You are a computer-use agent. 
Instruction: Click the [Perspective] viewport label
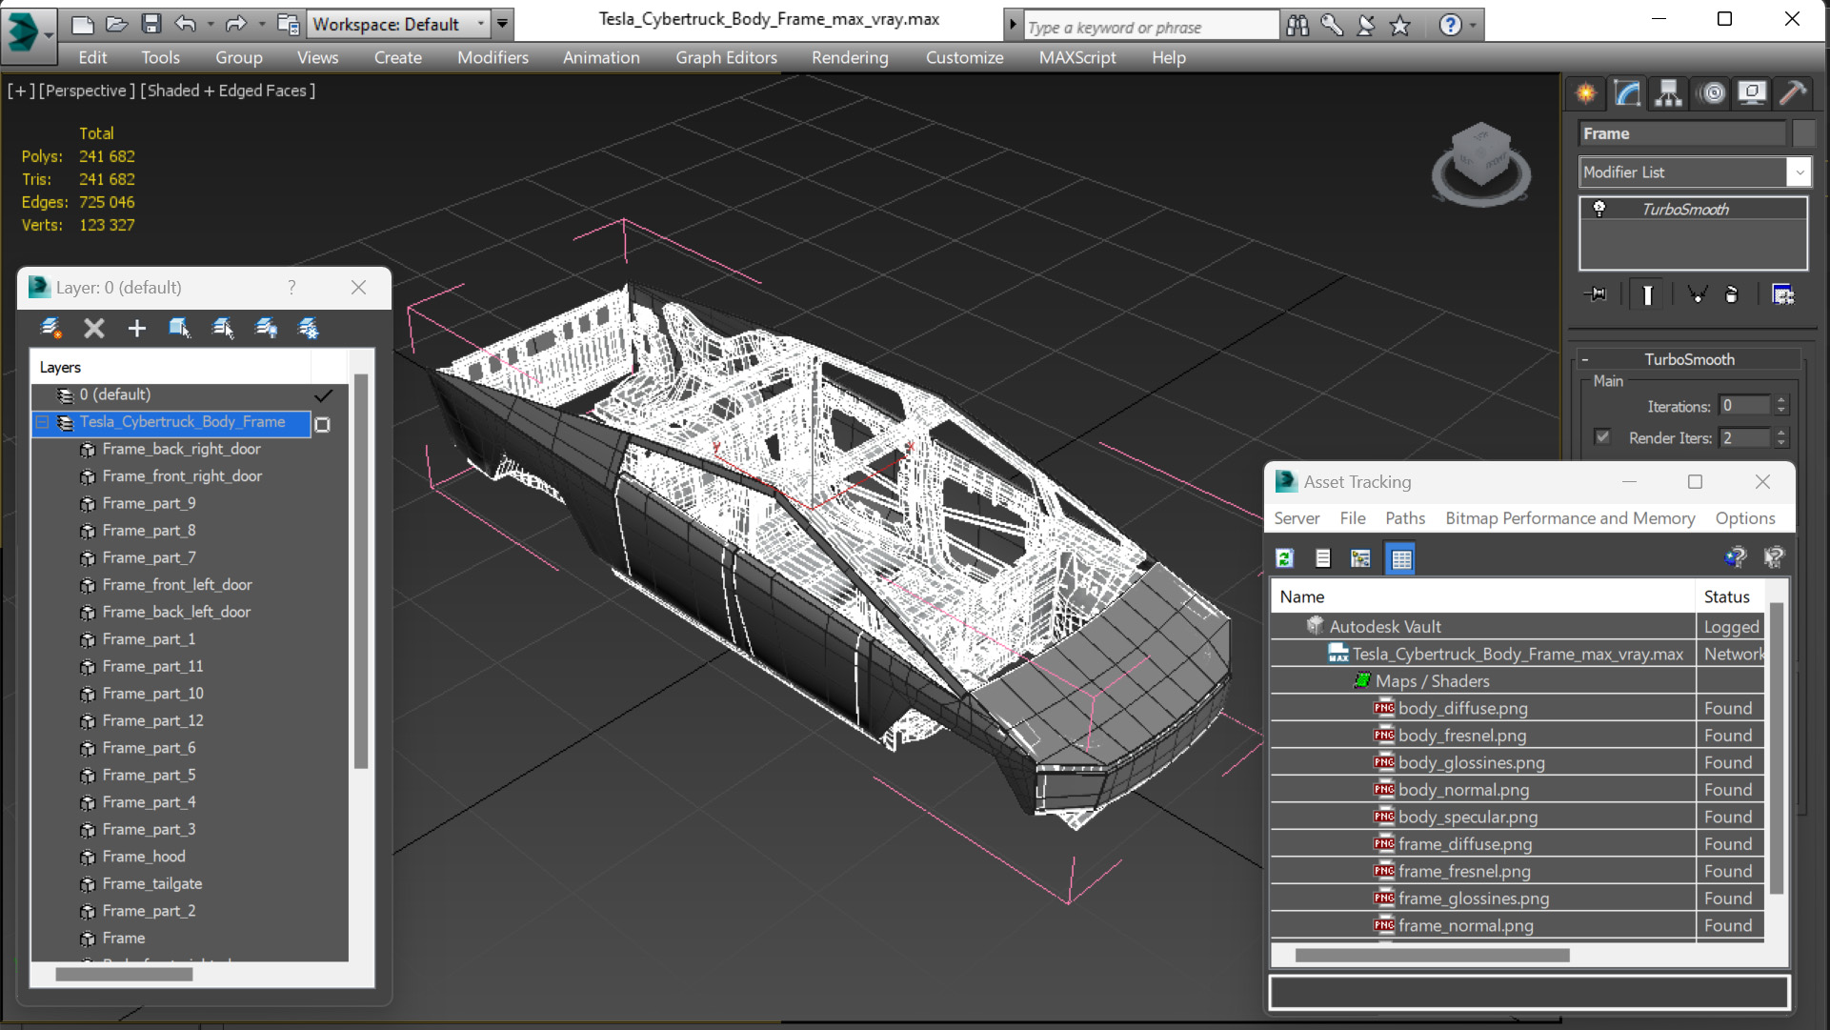(85, 91)
